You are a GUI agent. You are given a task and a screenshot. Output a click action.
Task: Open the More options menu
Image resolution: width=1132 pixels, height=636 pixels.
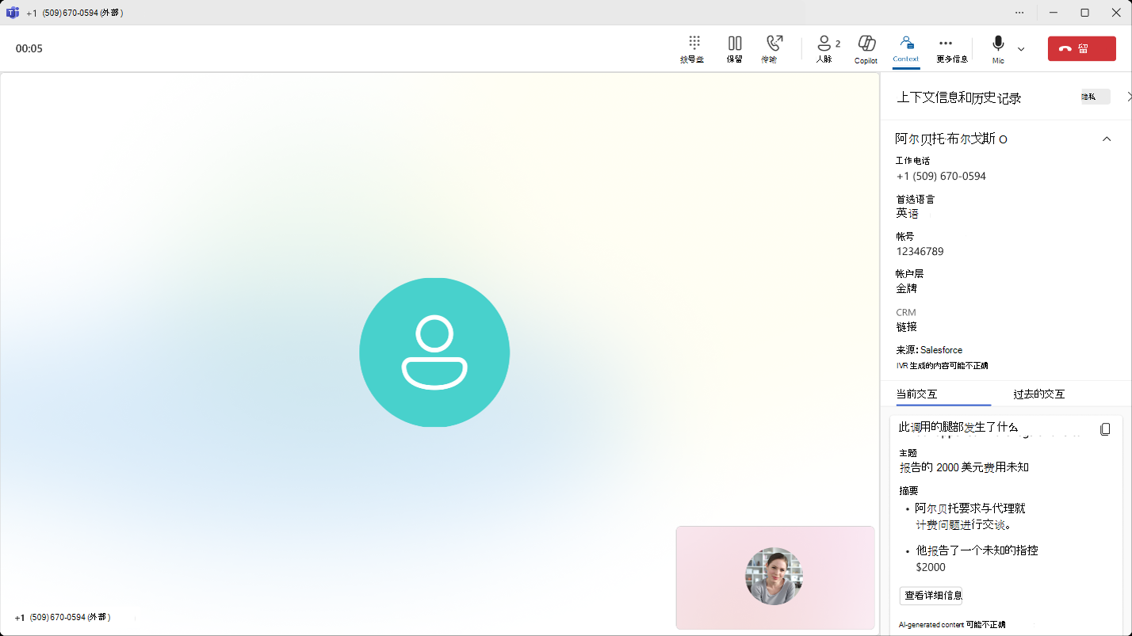[951, 48]
